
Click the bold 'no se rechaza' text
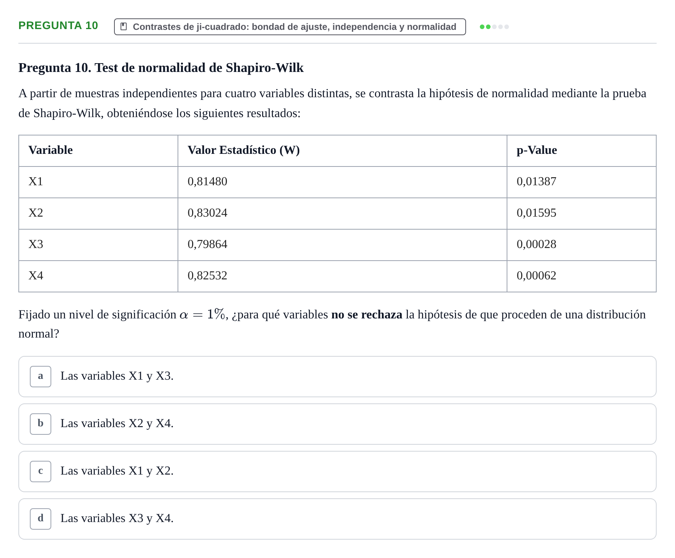(367, 315)
